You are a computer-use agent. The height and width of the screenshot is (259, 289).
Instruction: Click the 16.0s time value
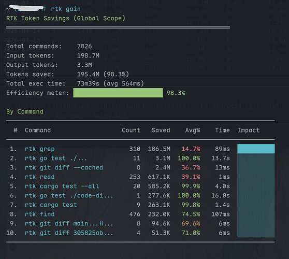click(x=221, y=195)
